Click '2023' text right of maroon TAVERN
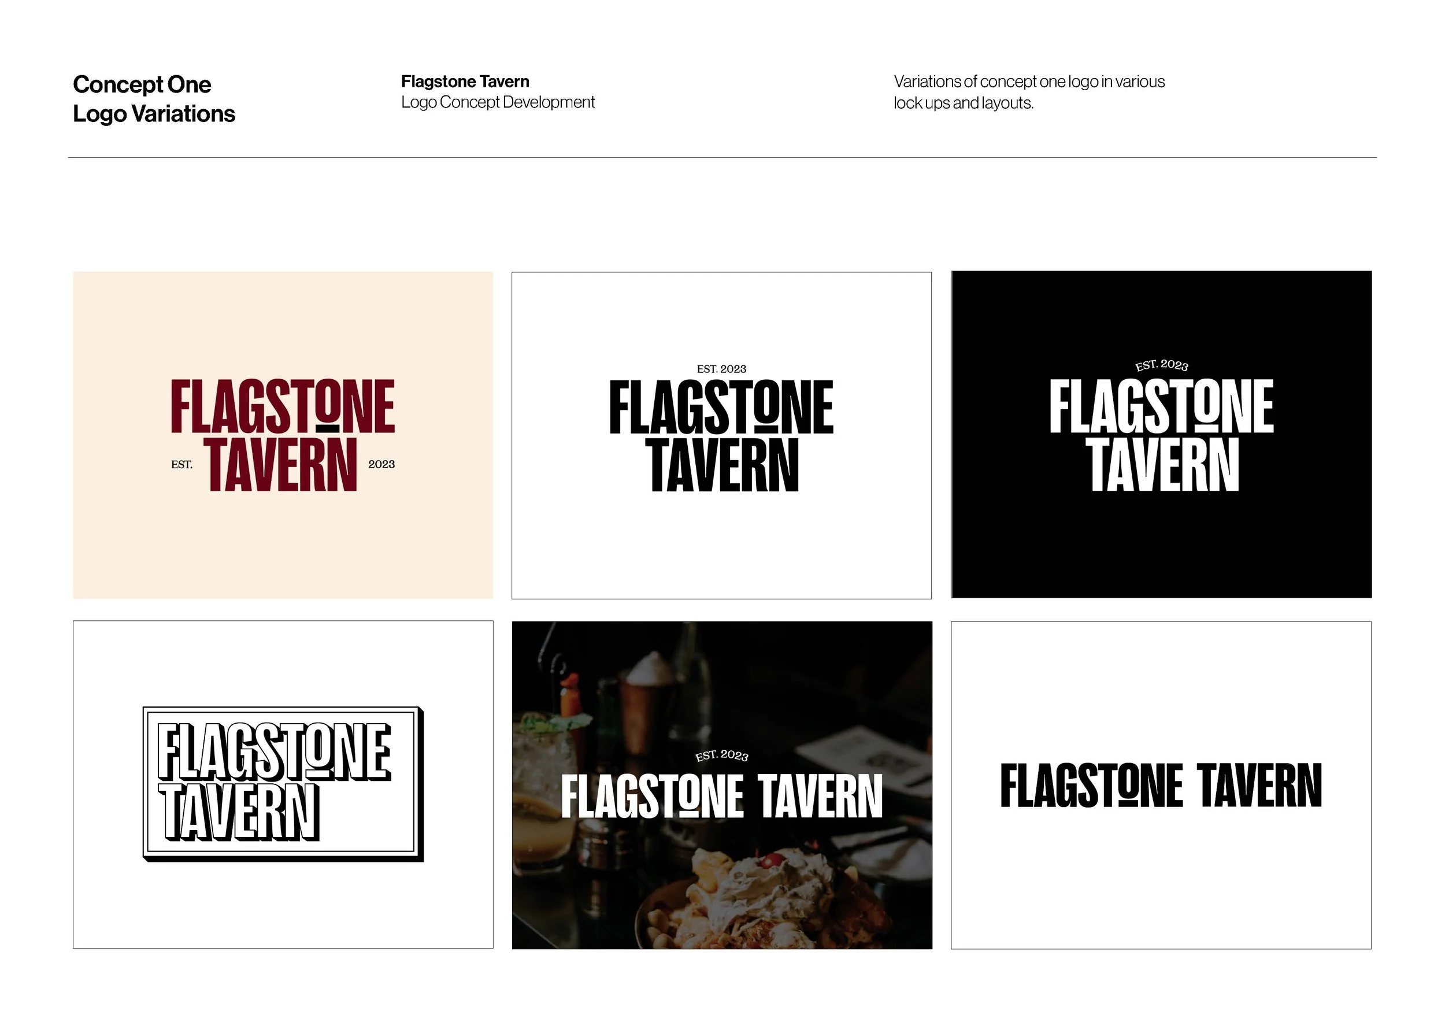 pos(381,464)
